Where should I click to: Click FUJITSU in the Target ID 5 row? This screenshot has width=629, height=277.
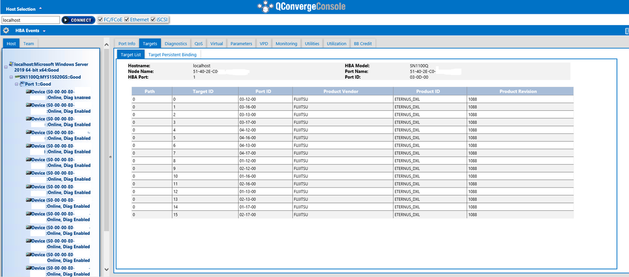(300, 137)
